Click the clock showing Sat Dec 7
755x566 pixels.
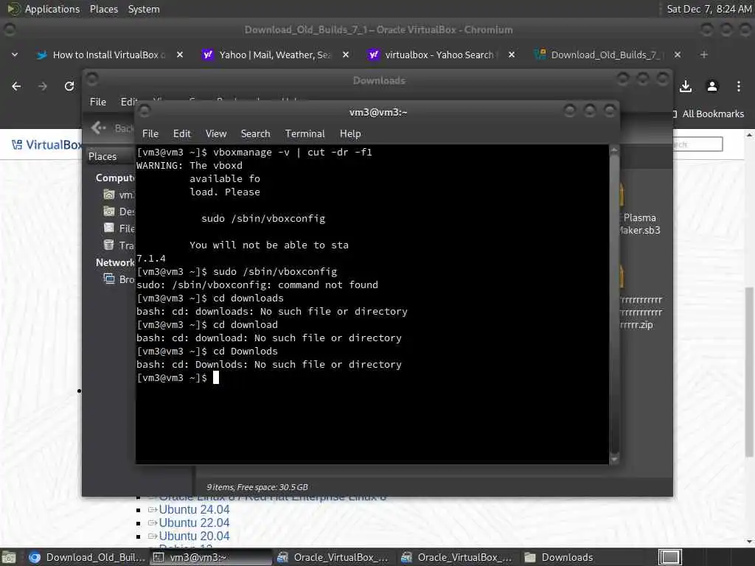pyautogui.click(x=709, y=9)
